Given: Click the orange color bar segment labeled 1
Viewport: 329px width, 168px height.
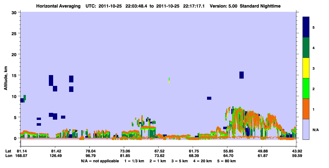Looking at the screenshot, I should 306,109.
